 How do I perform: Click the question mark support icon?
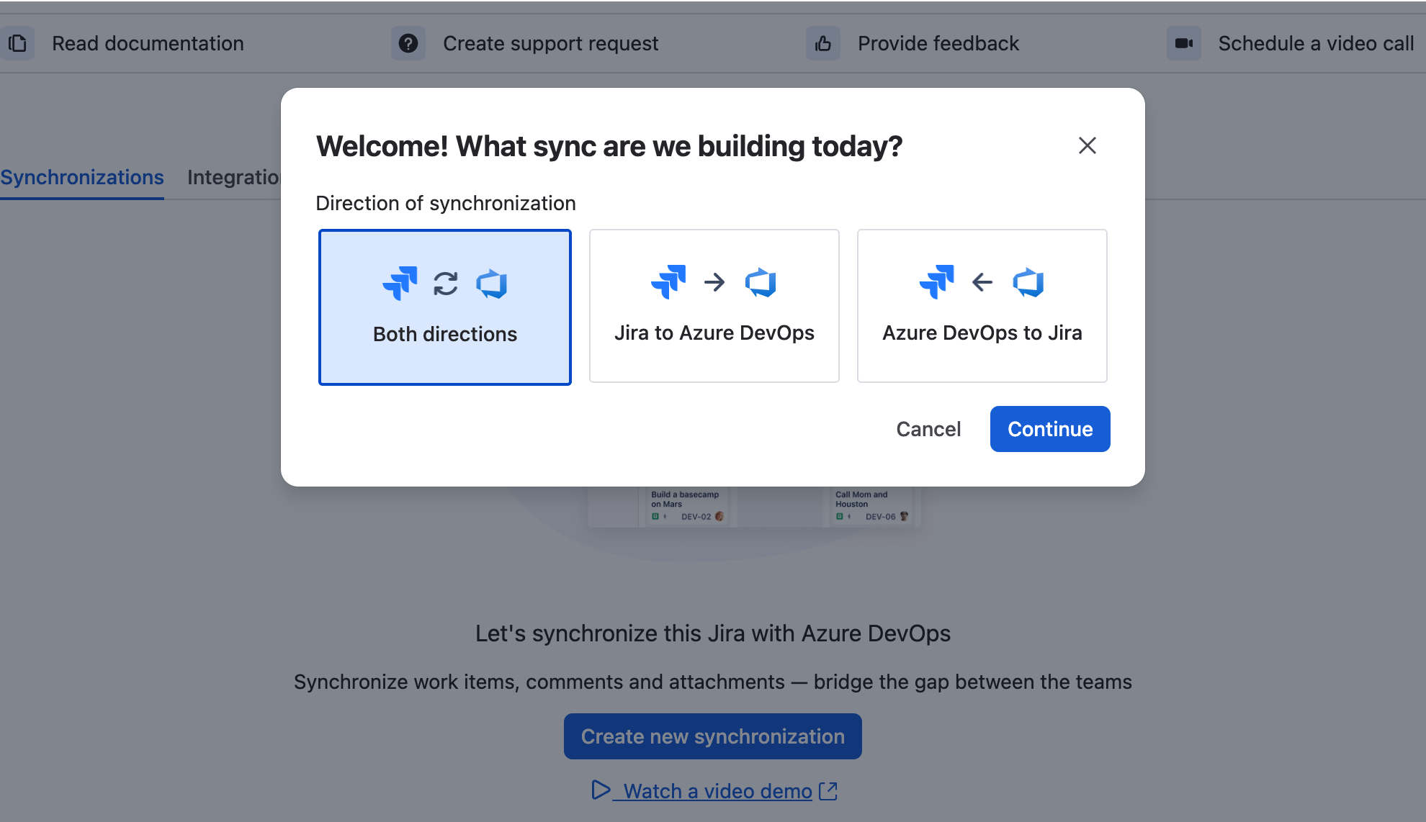(x=408, y=43)
